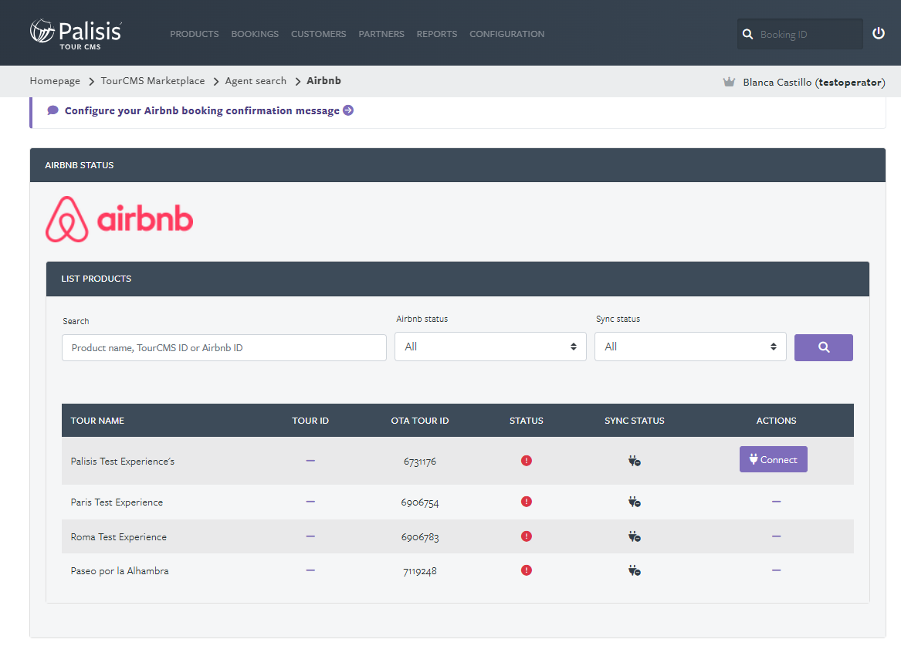Screen dimensions: 901x646
Task: Open the PRODUCTS menu
Action: 195,34
